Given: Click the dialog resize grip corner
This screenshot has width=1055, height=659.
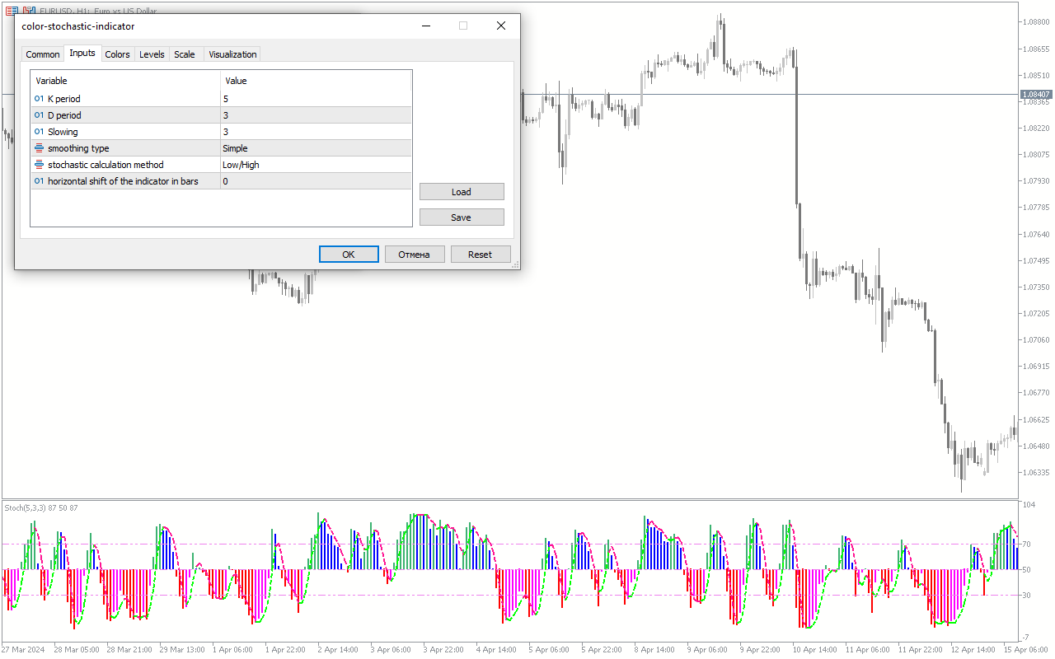Looking at the screenshot, I should [x=515, y=264].
